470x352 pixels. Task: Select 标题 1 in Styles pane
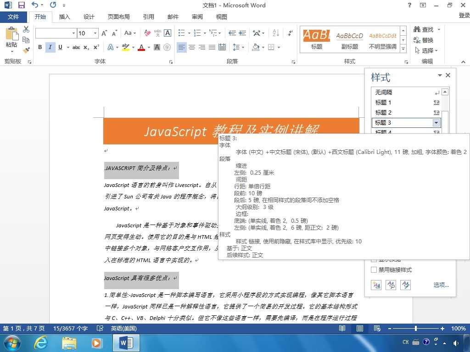pyautogui.click(x=407, y=102)
